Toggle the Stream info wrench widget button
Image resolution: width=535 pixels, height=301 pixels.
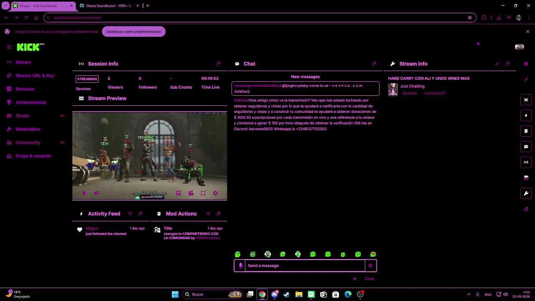(x=526, y=194)
